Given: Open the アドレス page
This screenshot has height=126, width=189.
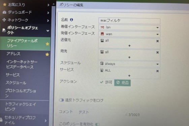Looking at the screenshot, I should click(13, 54).
